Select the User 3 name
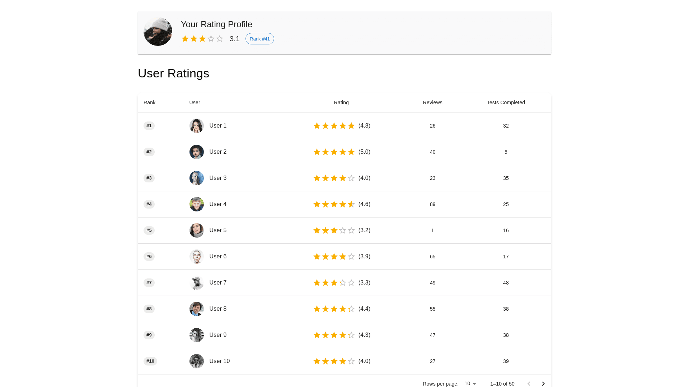 [x=218, y=178]
